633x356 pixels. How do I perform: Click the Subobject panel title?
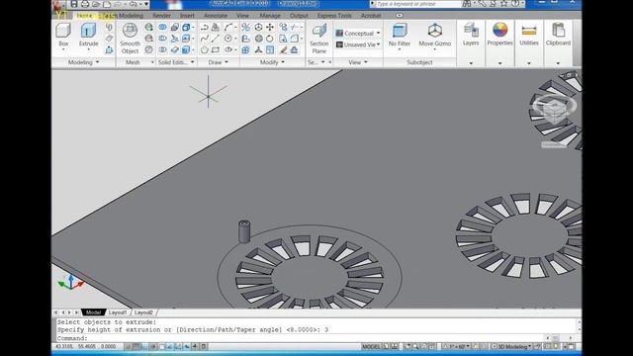[419, 62]
